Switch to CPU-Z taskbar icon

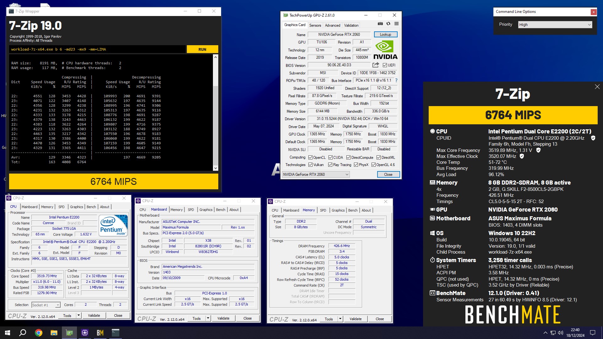[85, 333]
